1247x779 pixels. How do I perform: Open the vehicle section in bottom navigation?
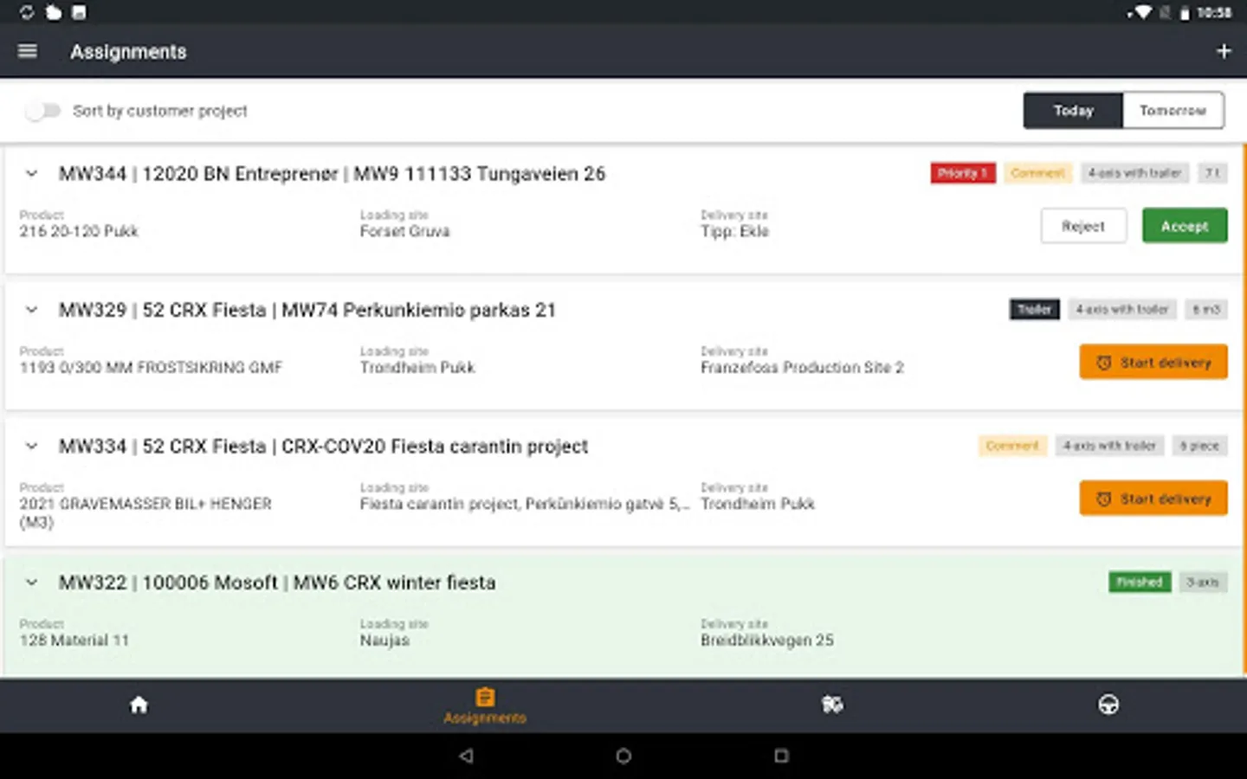pos(831,705)
